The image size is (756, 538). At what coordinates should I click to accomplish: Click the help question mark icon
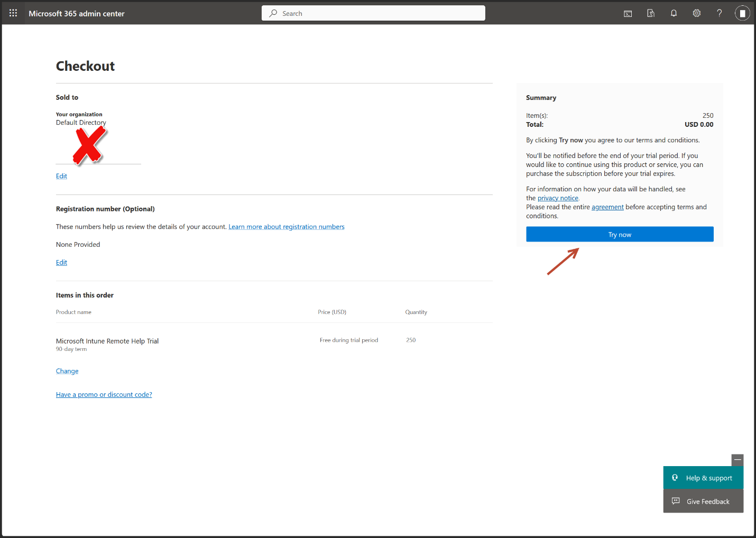(719, 14)
